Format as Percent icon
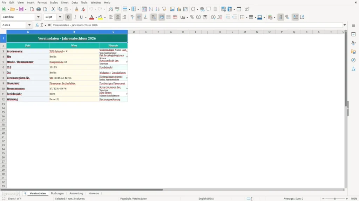The width and height of the screenshot is (359, 201). click(192, 17)
